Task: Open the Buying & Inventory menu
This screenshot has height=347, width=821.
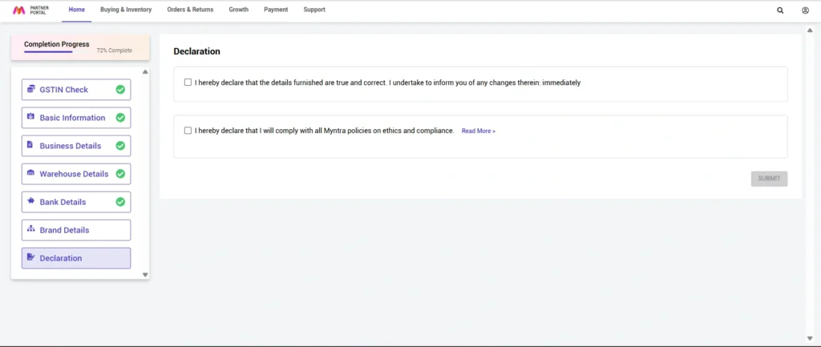Action: click(126, 10)
